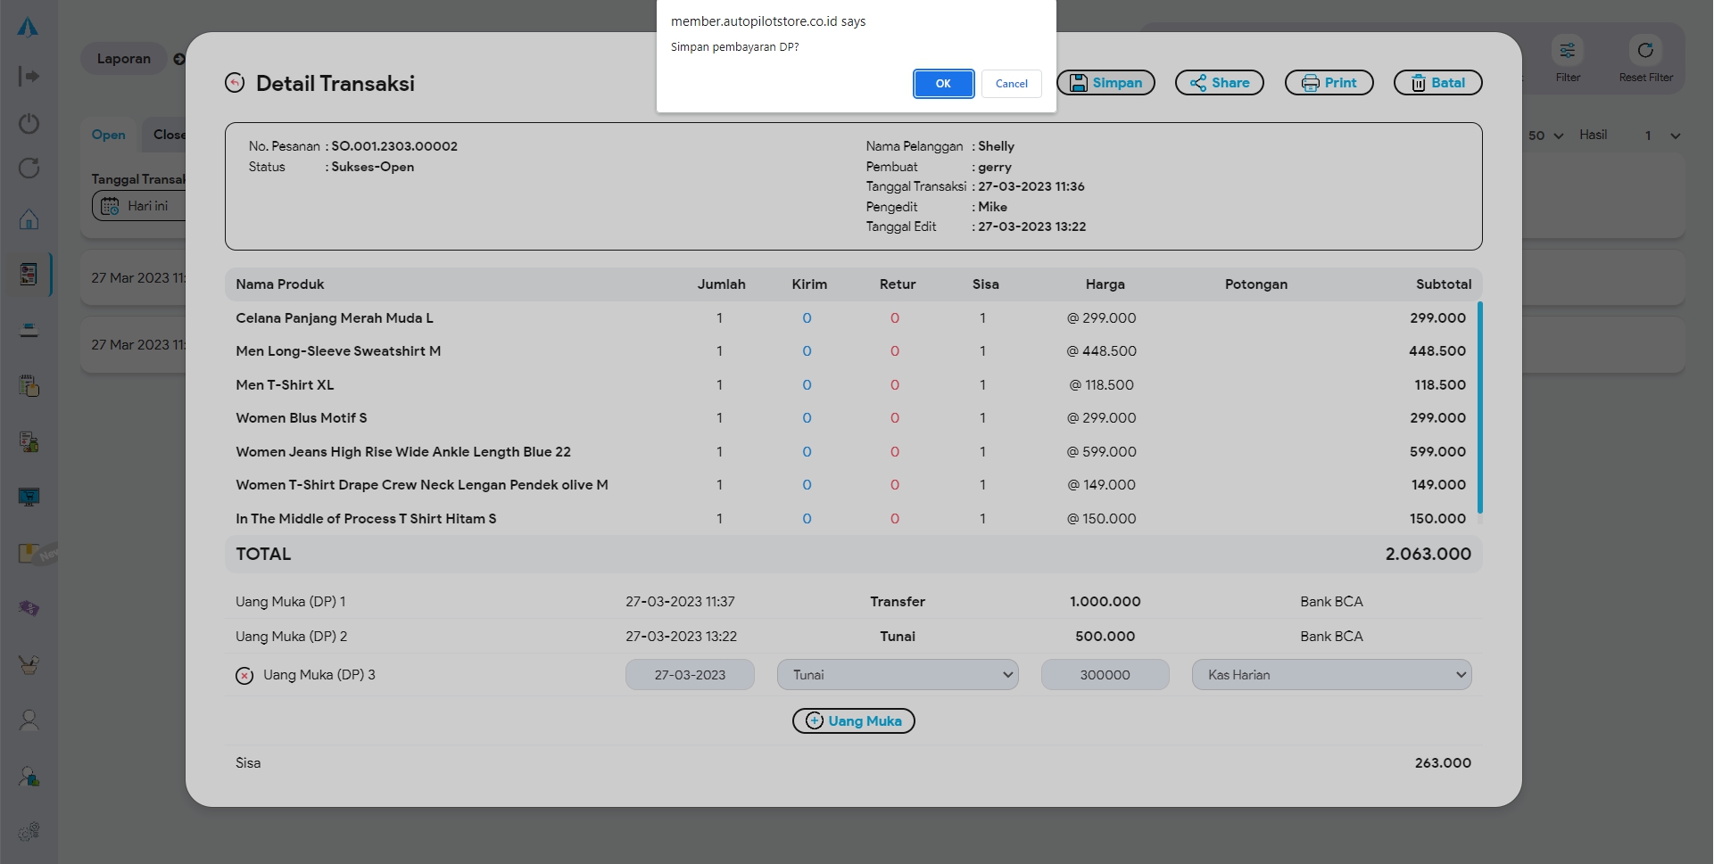Screen dimensions: 1714x864
Task: Click the Batal trash button
Action: 1437,83
